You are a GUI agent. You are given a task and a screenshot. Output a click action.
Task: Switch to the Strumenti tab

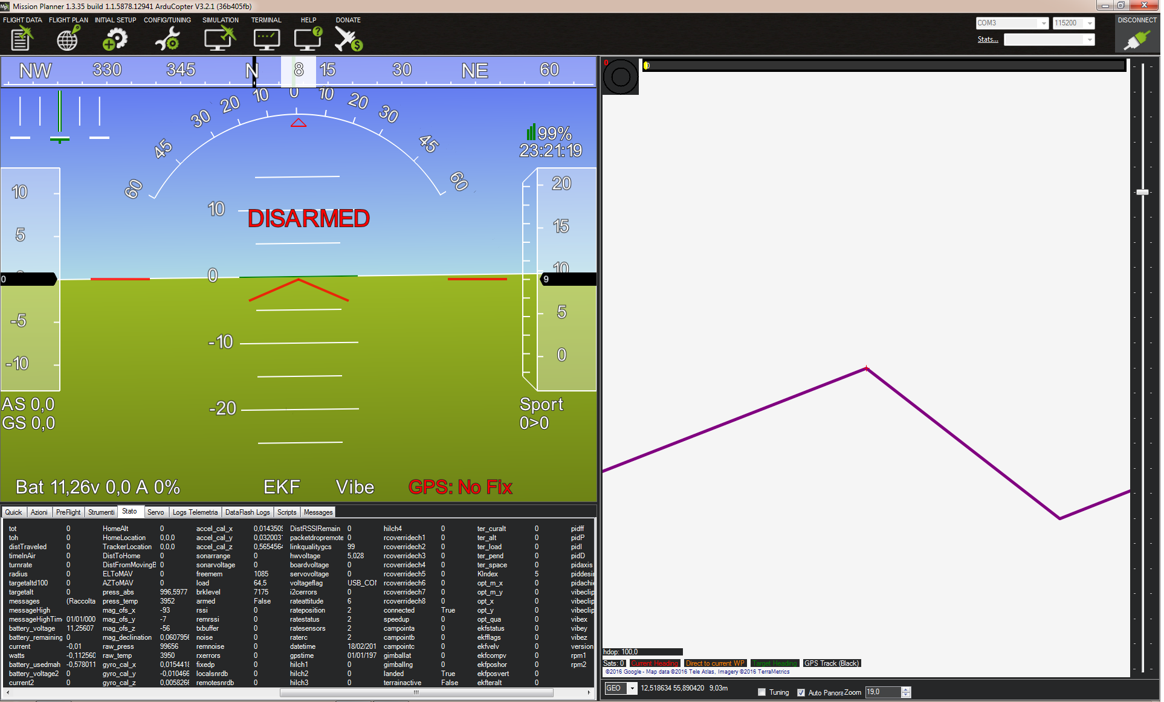101,512
